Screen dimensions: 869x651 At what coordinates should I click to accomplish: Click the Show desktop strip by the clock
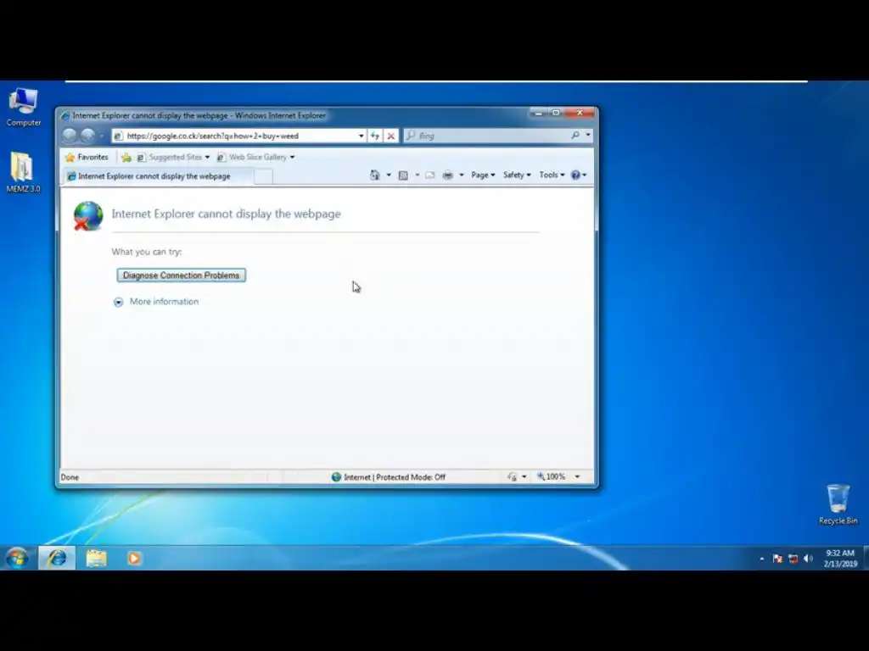865,558
